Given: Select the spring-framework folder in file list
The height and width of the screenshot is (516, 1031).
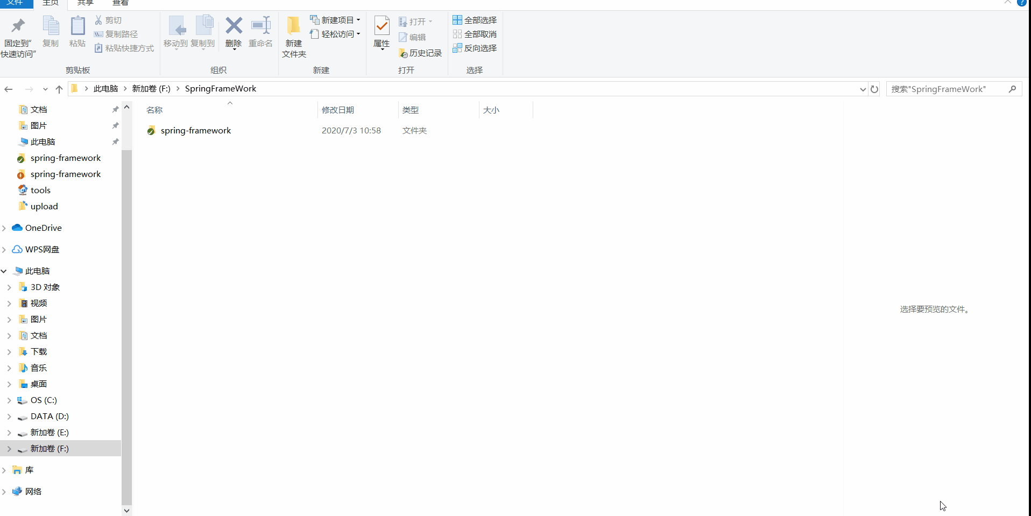Looking at the screenshot, I should 196,131.
